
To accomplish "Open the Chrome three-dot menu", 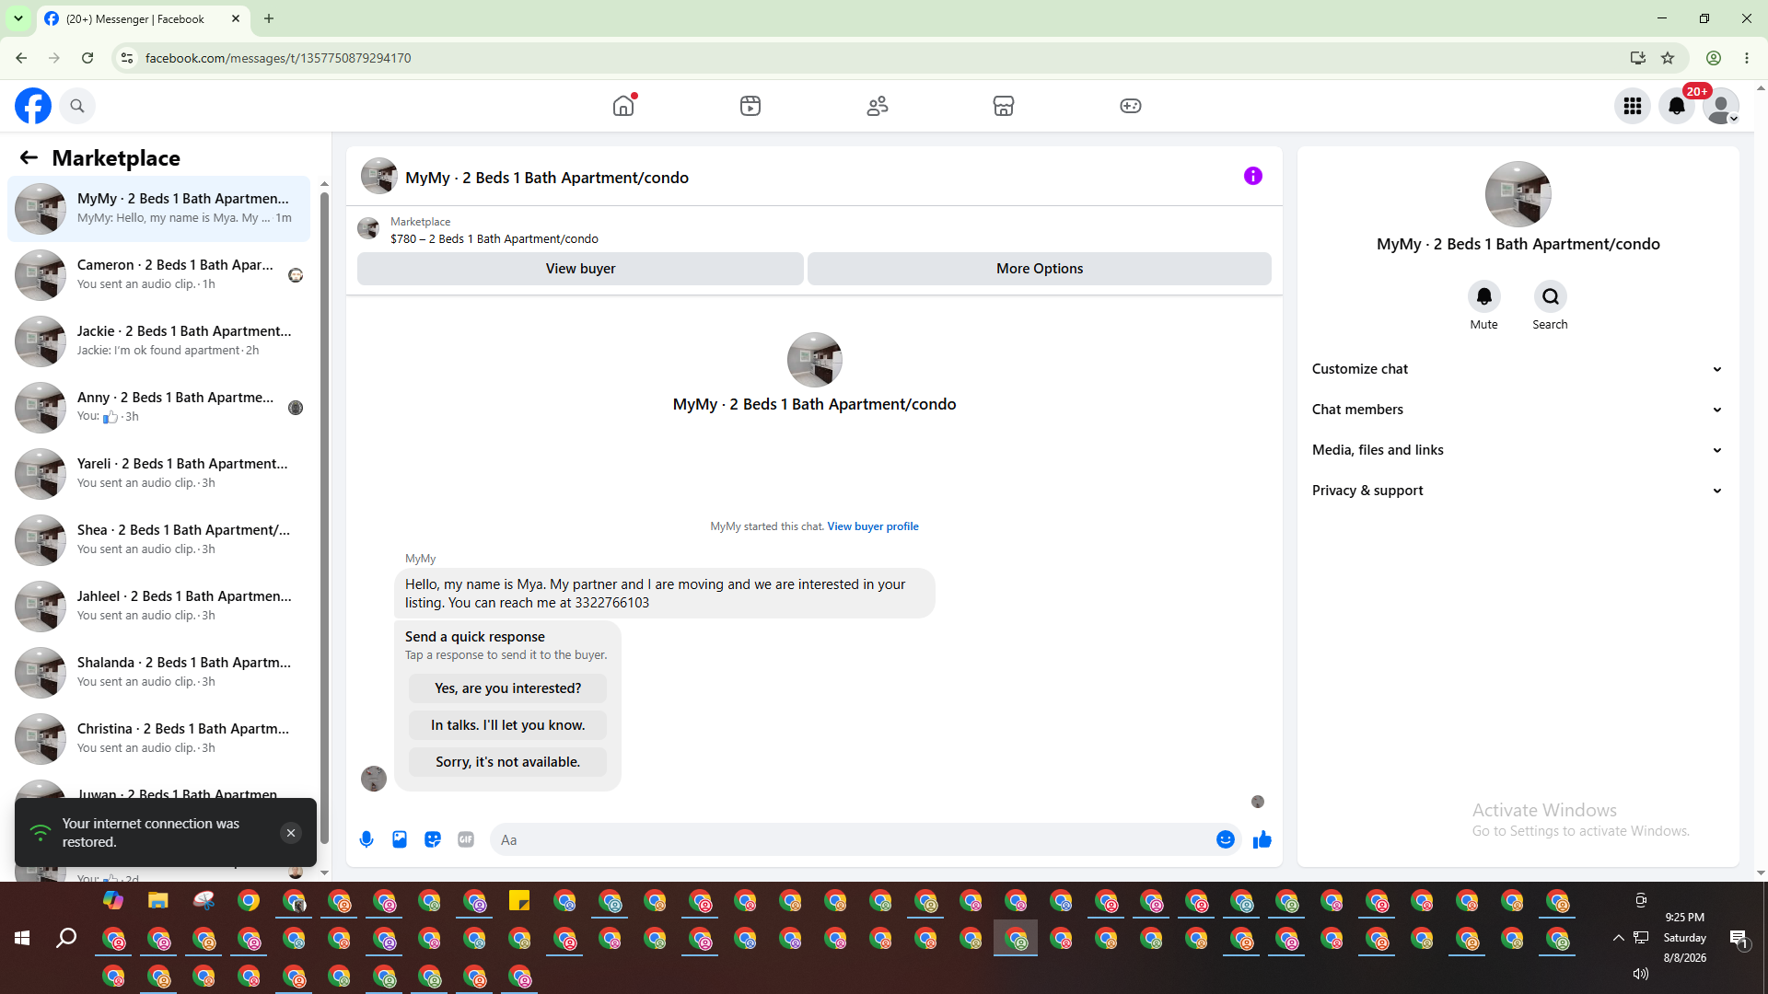I will [1747, 58].
